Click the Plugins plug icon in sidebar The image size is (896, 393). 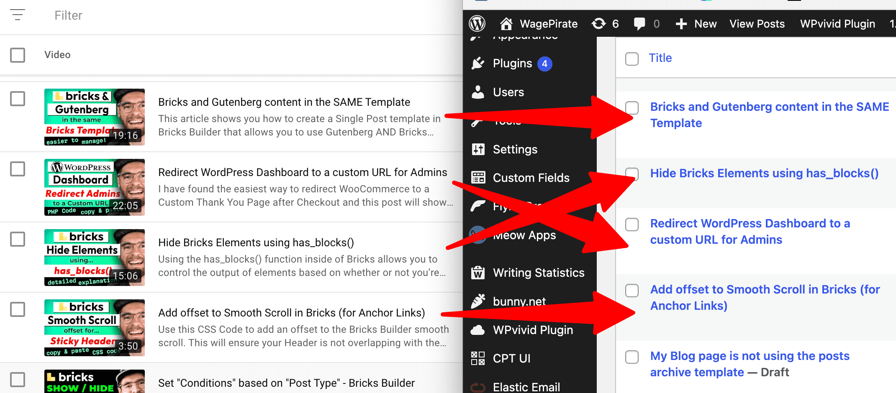478,64
